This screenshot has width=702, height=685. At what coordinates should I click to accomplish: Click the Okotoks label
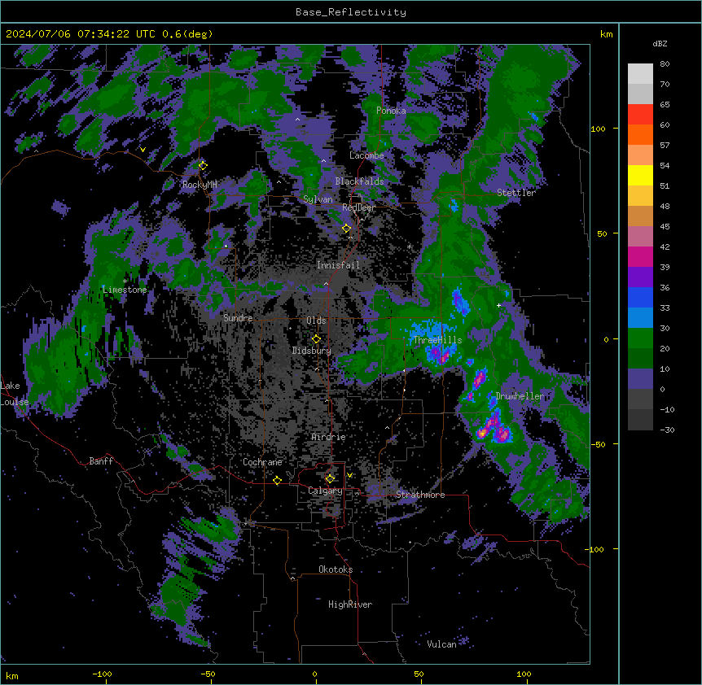coord(336,569)
